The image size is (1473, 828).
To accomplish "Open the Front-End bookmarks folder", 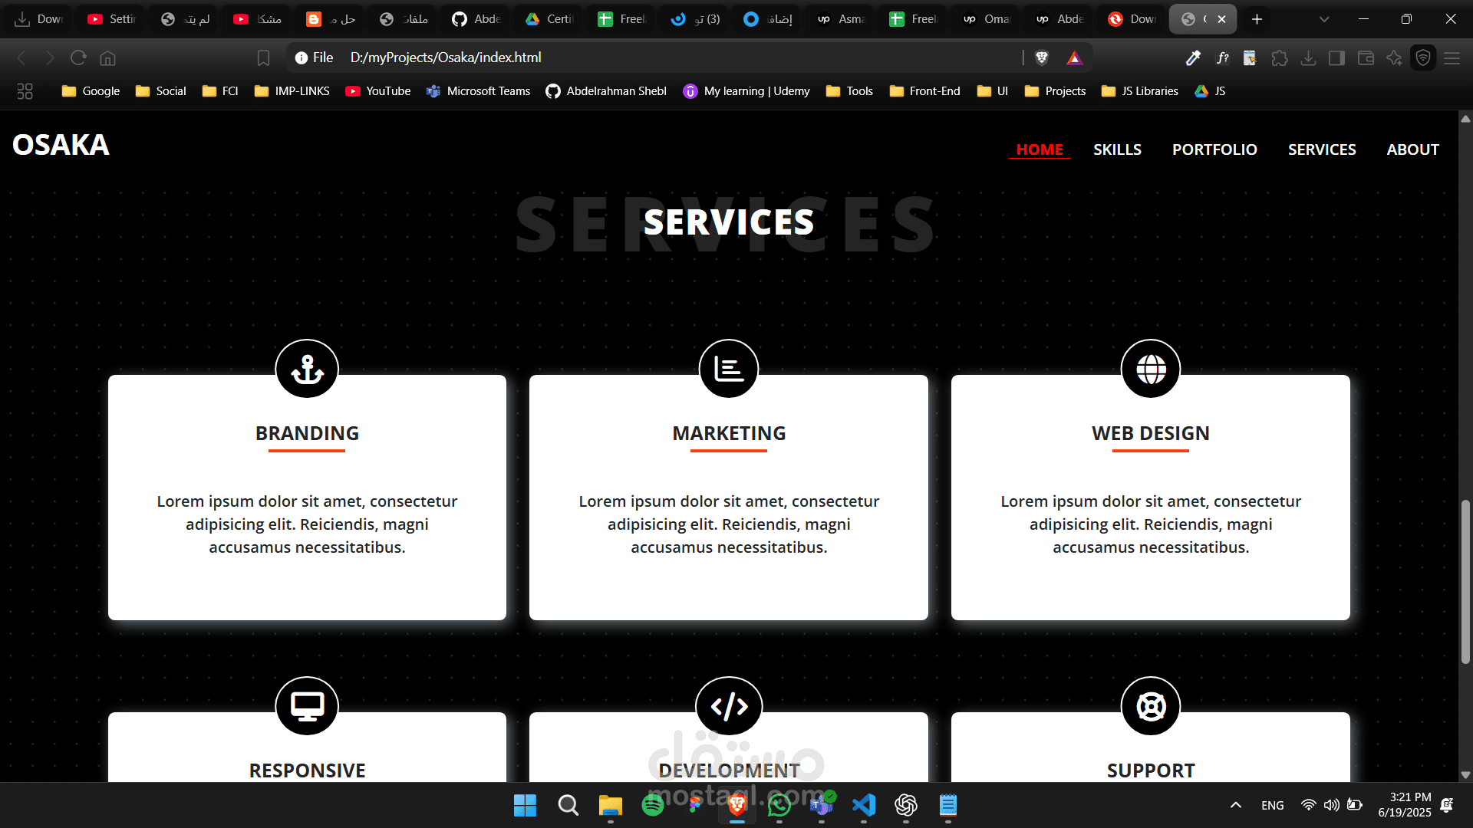I will click(925, 91).
